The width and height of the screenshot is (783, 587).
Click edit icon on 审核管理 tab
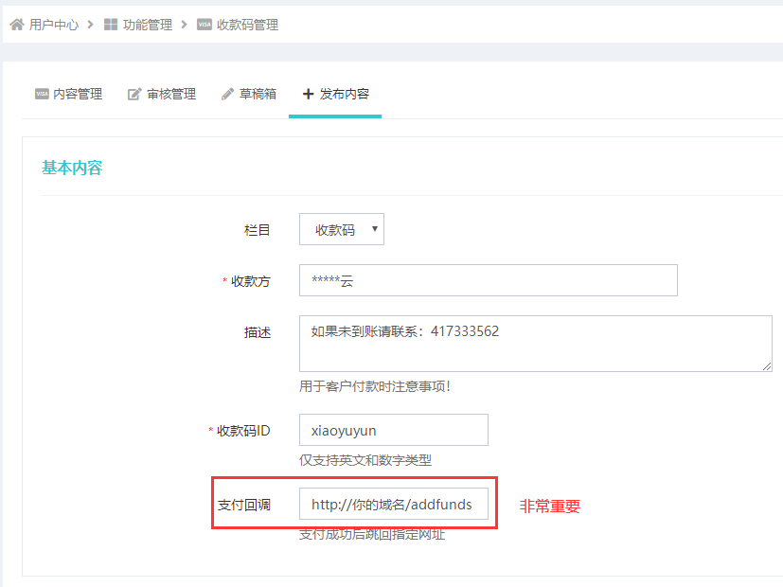coord(134,94)
